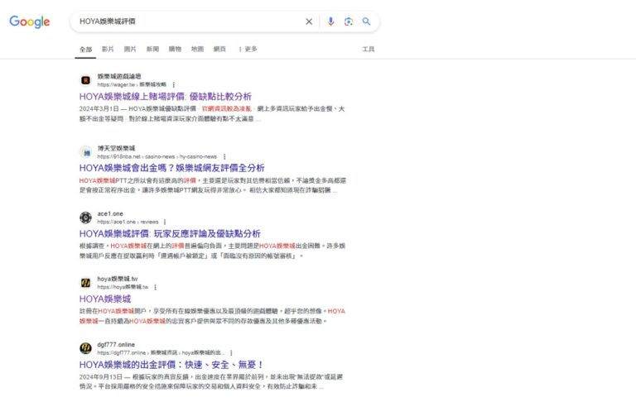Open Google Lens image search icon
636x402 pixels.
pyautogui.click(x=349, y=22)
